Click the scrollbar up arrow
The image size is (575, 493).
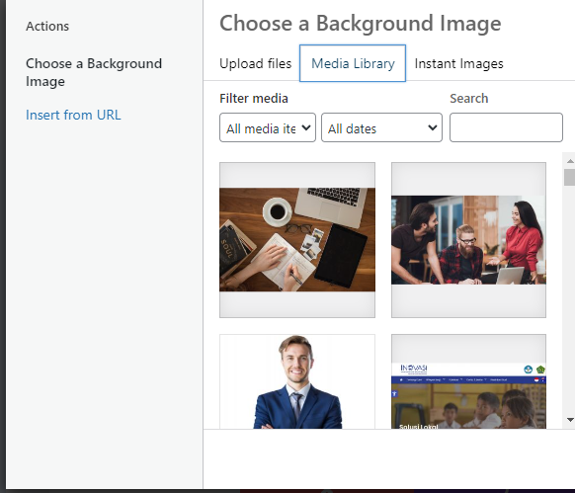pos(570,161)
